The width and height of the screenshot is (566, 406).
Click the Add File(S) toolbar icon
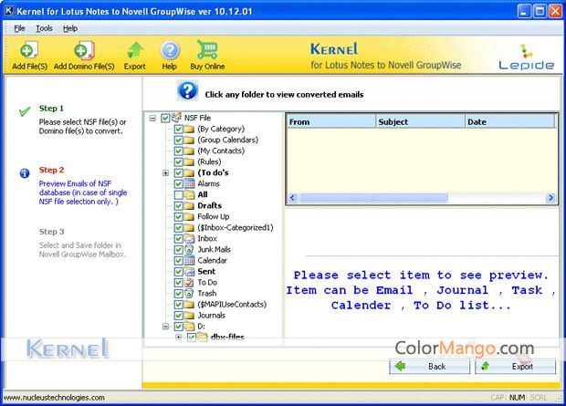(x=30, y=51)
